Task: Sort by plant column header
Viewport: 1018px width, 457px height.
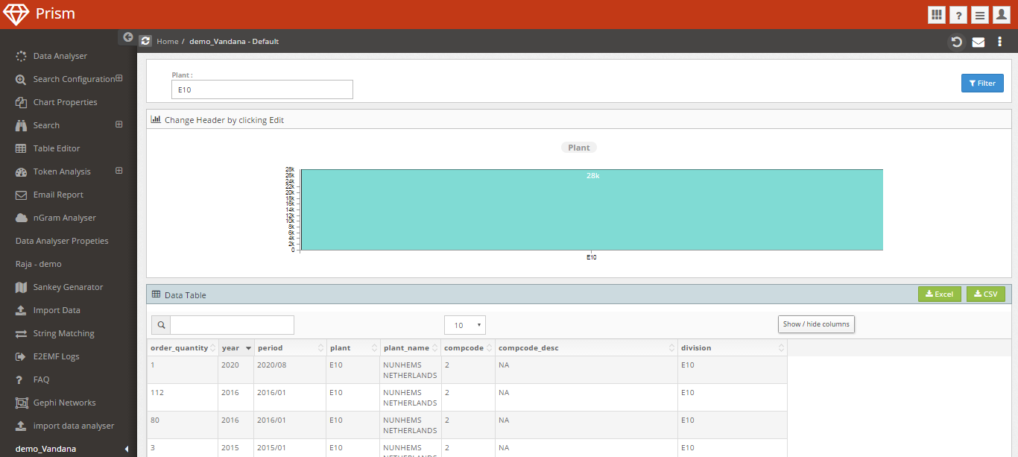Action: [x=353, y=348]
